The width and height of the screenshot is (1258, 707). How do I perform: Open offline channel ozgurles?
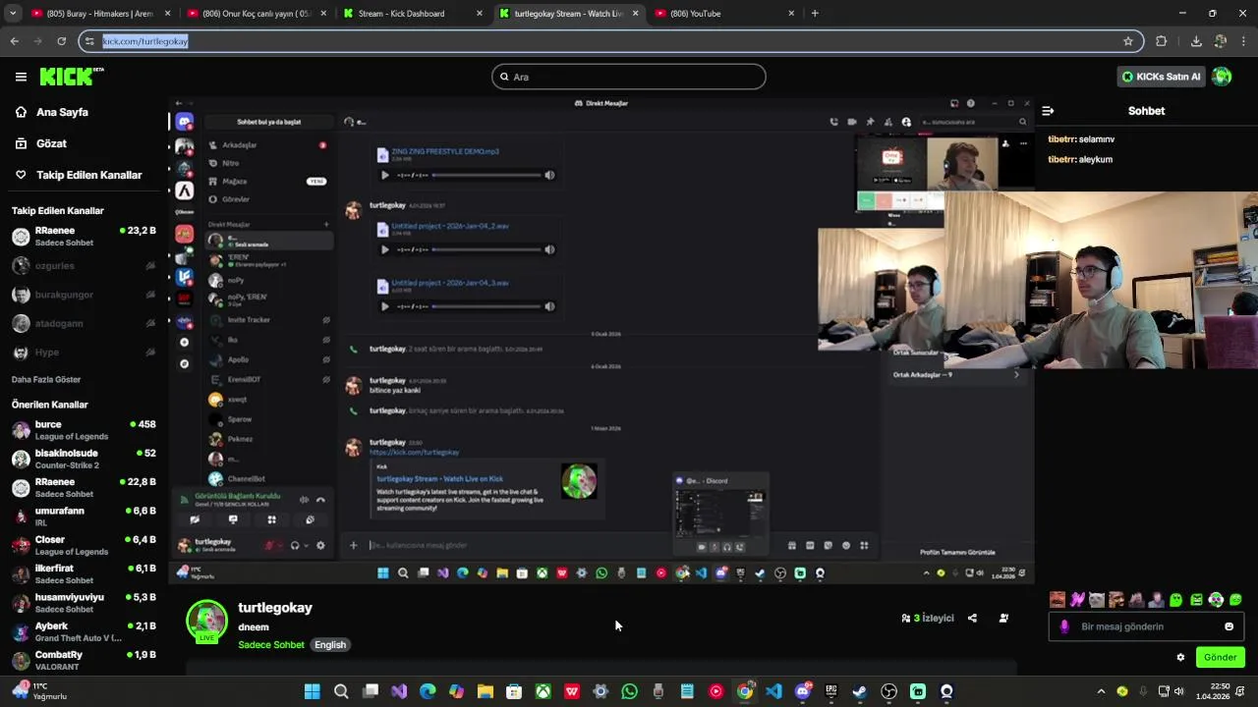[x=85, y=265]
